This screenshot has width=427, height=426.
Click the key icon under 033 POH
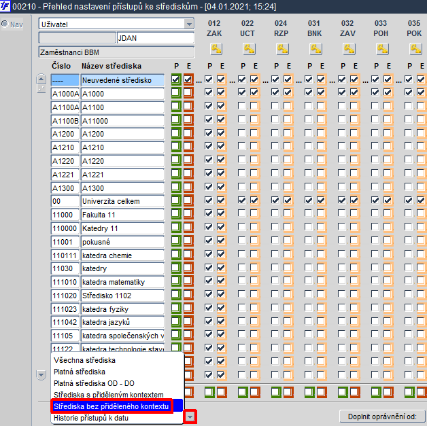pyautogui.click(x=382, y=49)
